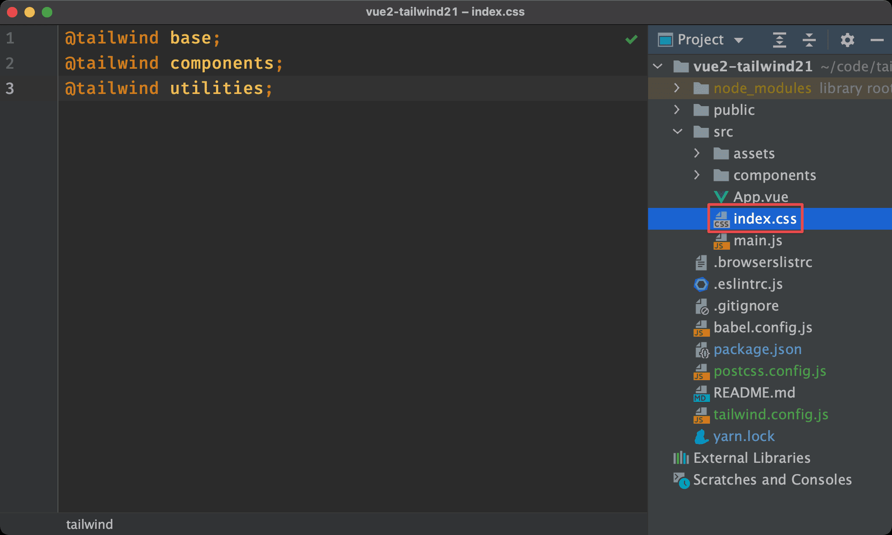Open README.md
The image size is (892, 535).
(754, 393)
